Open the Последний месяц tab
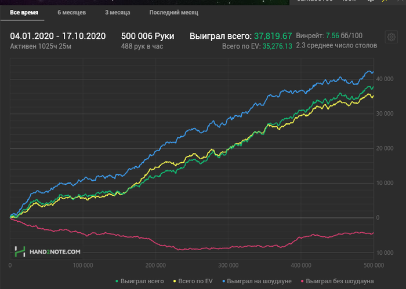The image size is (406, 289). click(174, 12)
